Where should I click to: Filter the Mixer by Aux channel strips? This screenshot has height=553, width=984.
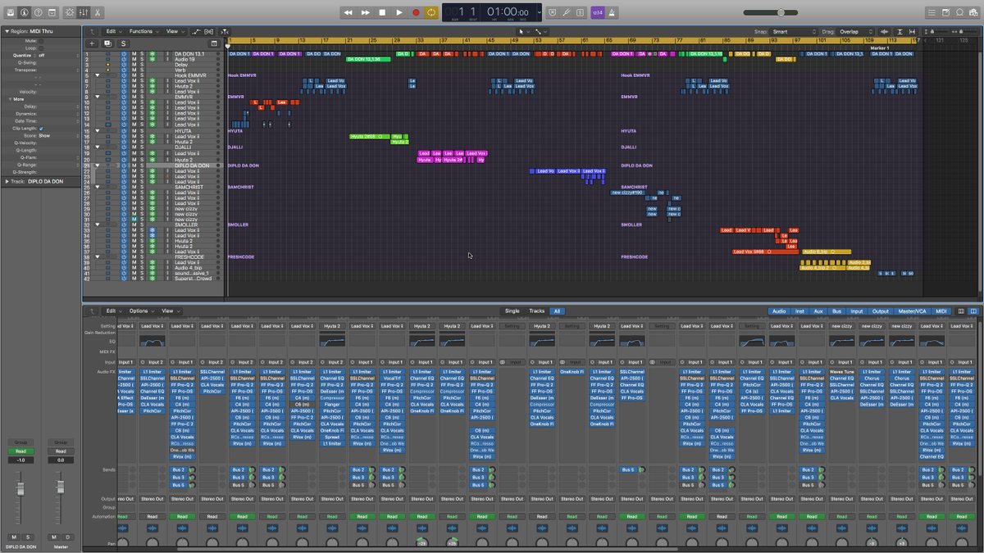pyautogui.click(x=818, y=311)
